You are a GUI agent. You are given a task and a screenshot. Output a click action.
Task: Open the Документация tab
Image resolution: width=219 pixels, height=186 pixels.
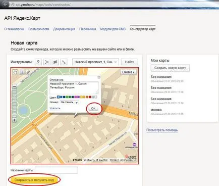[64, 29]
